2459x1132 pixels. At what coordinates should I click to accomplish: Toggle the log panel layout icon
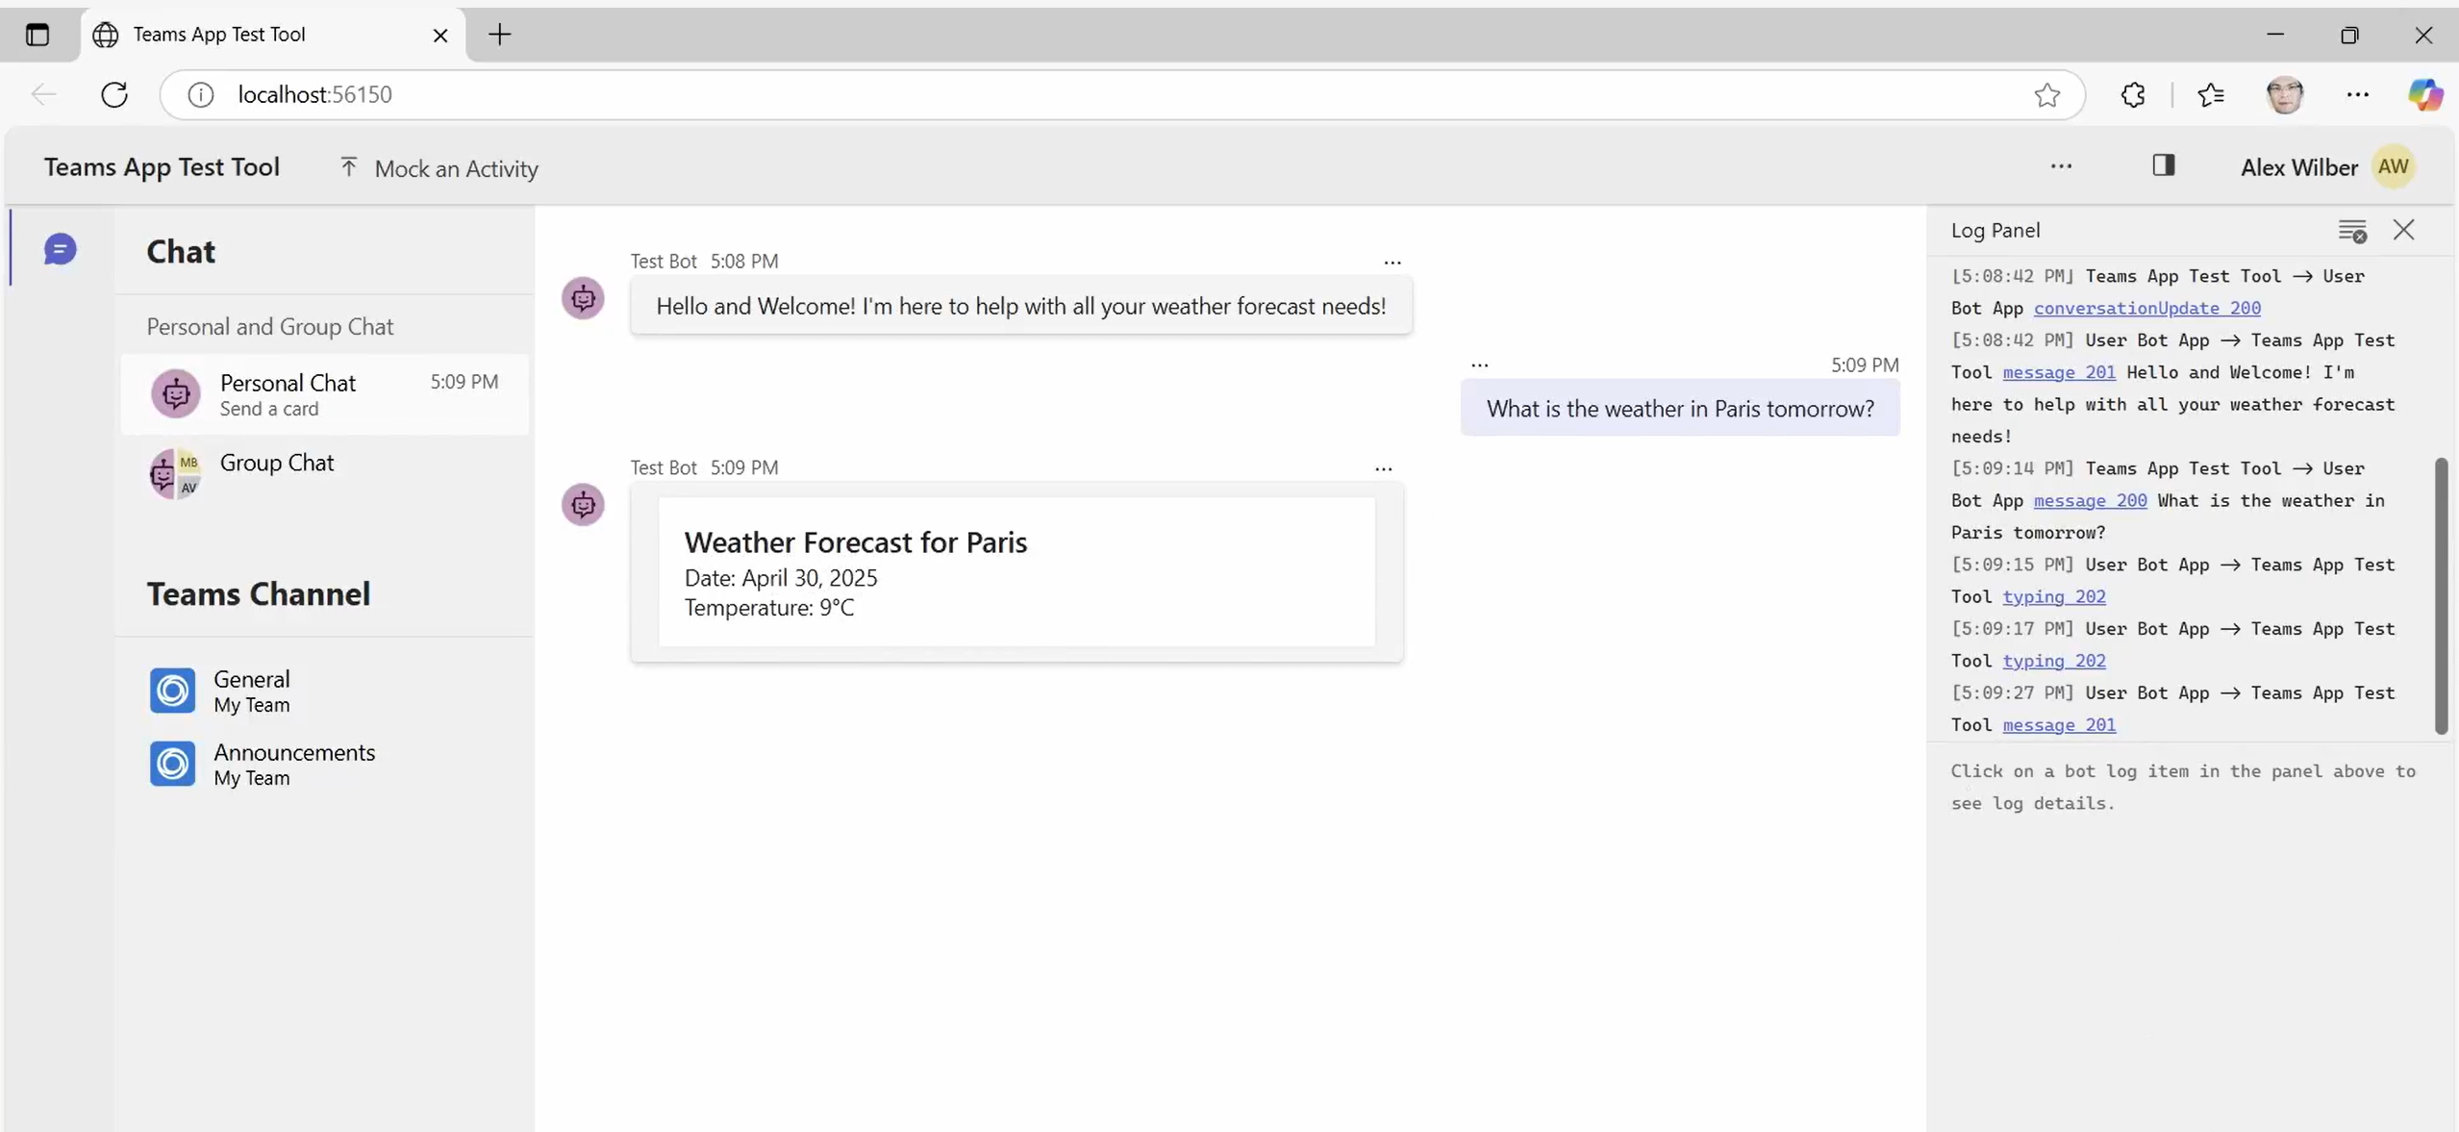coord(2163,165)
